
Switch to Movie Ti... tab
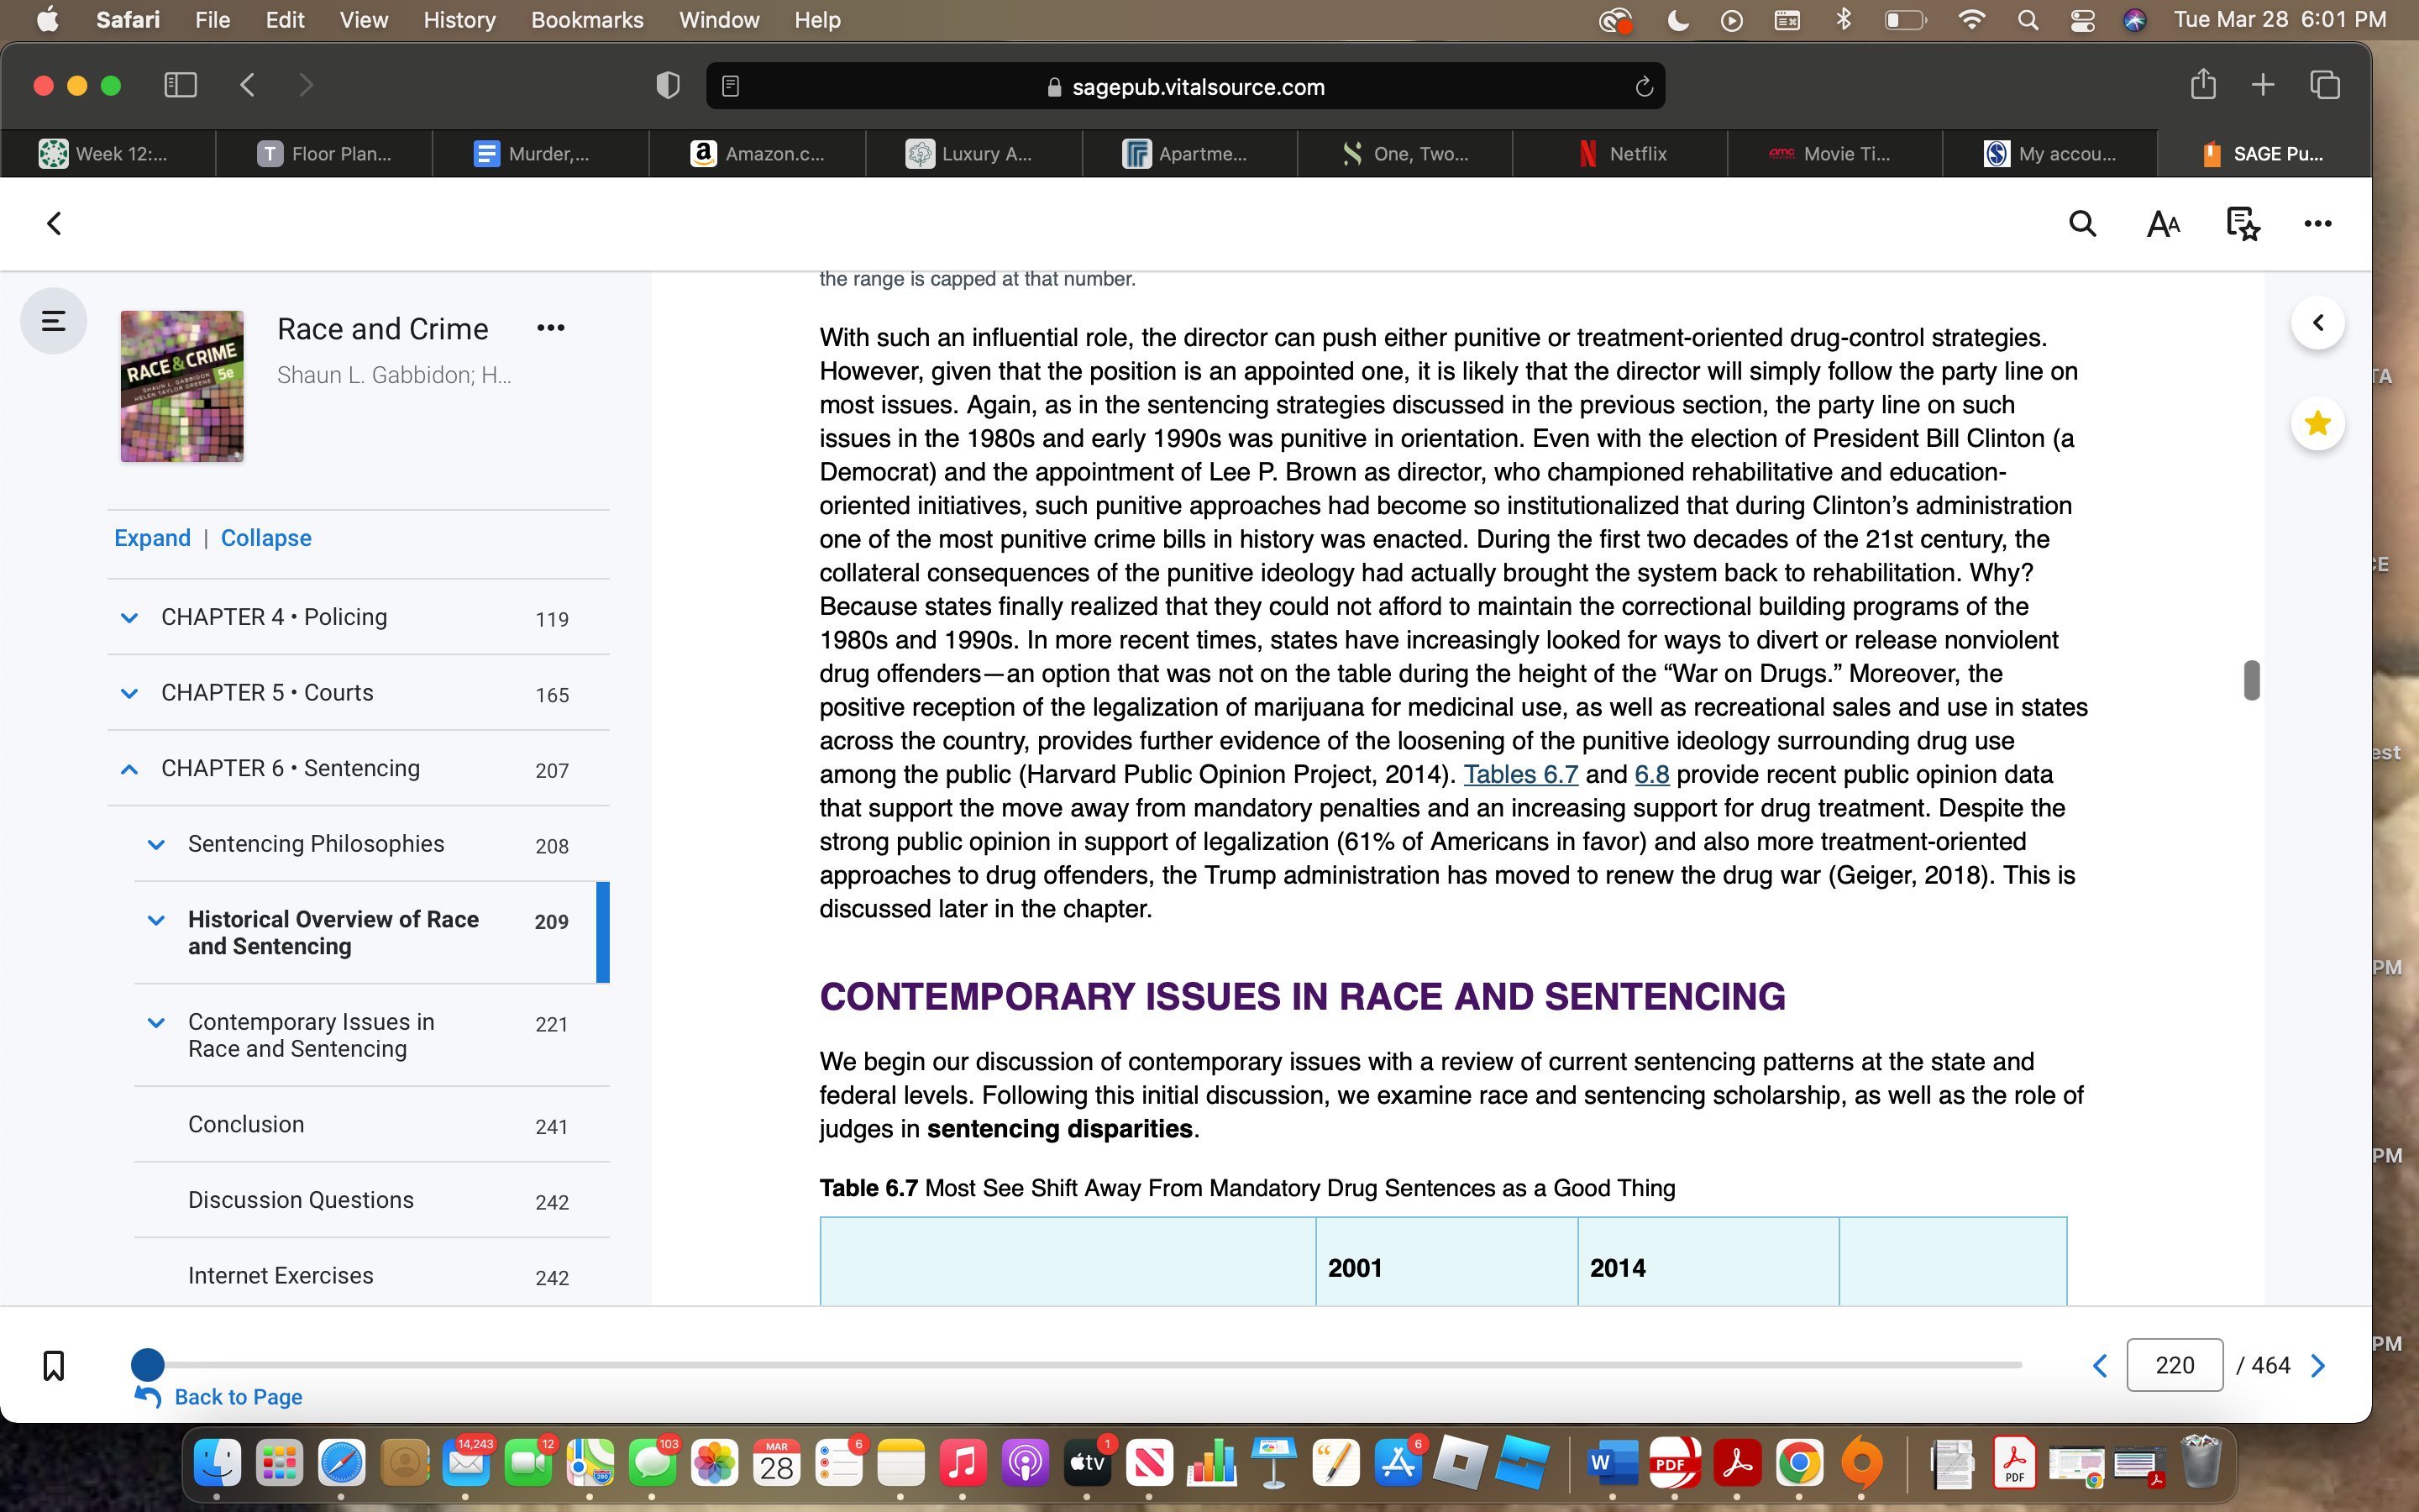1835,153
